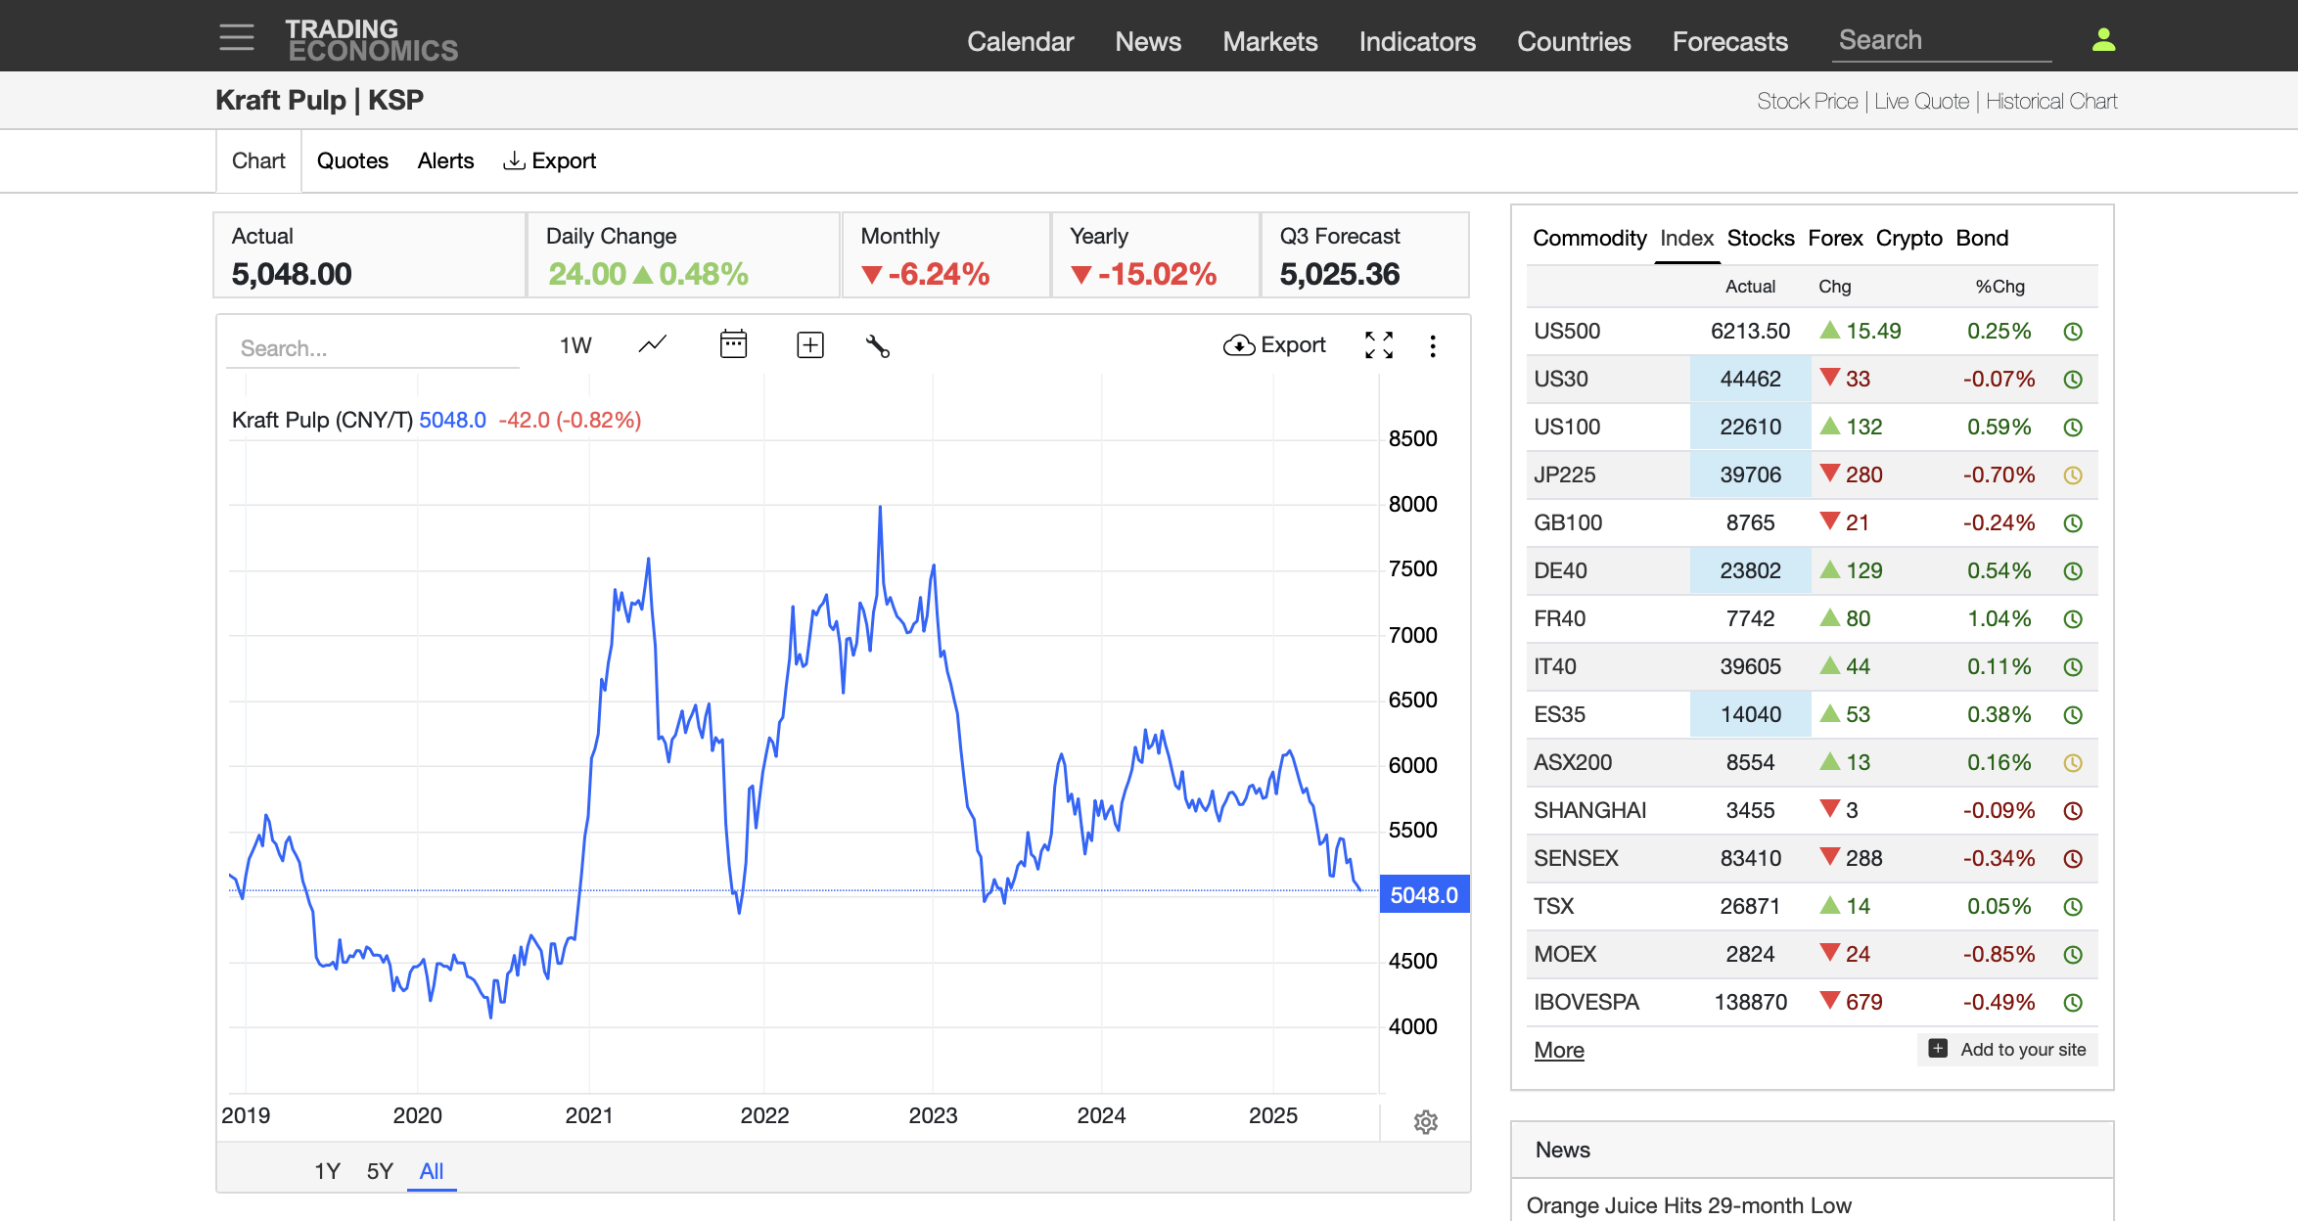Screen dimensions: 2298x1221
Task: Select the All time range
Action: (431, 1171)
